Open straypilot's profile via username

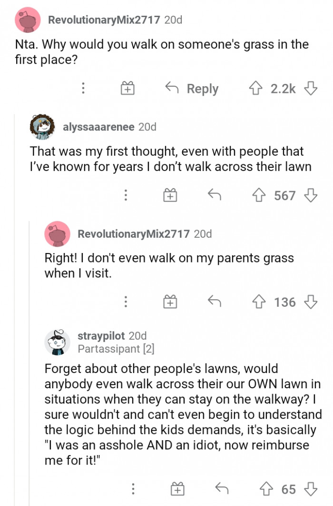coord(101,336)
